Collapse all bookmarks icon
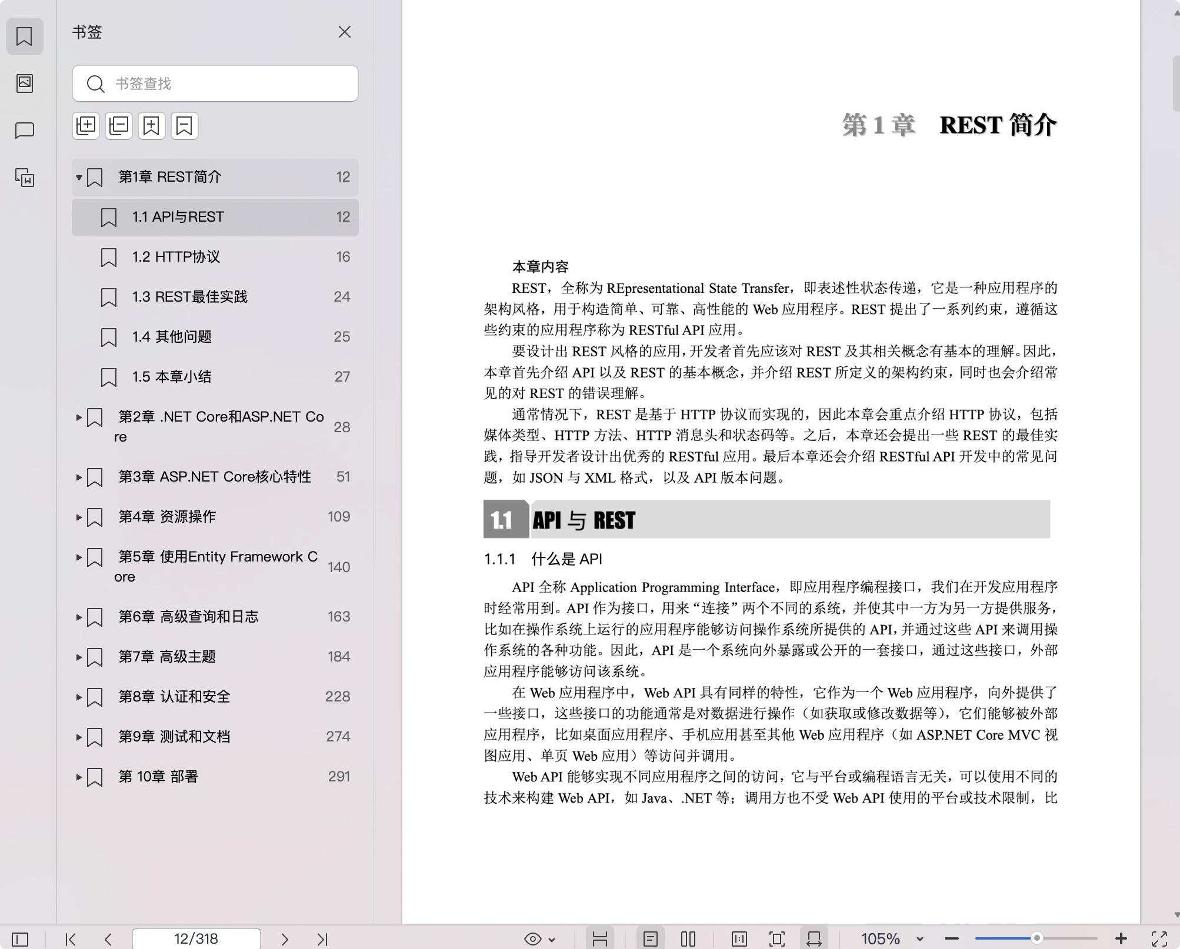The height and width of the screenshot is (949, 1180). click(119, 126)
